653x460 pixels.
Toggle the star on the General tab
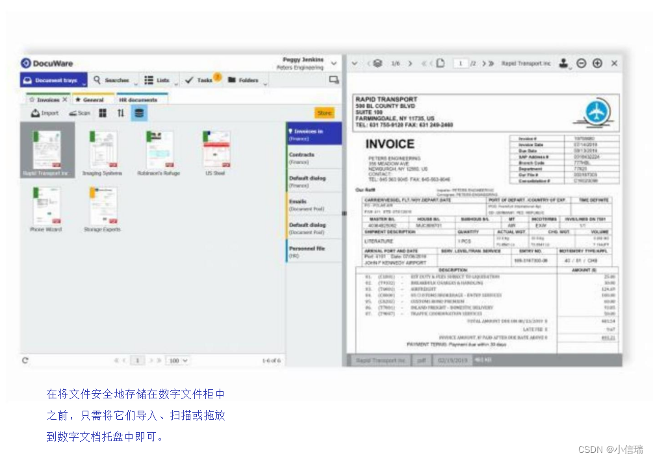click(78, 99)
